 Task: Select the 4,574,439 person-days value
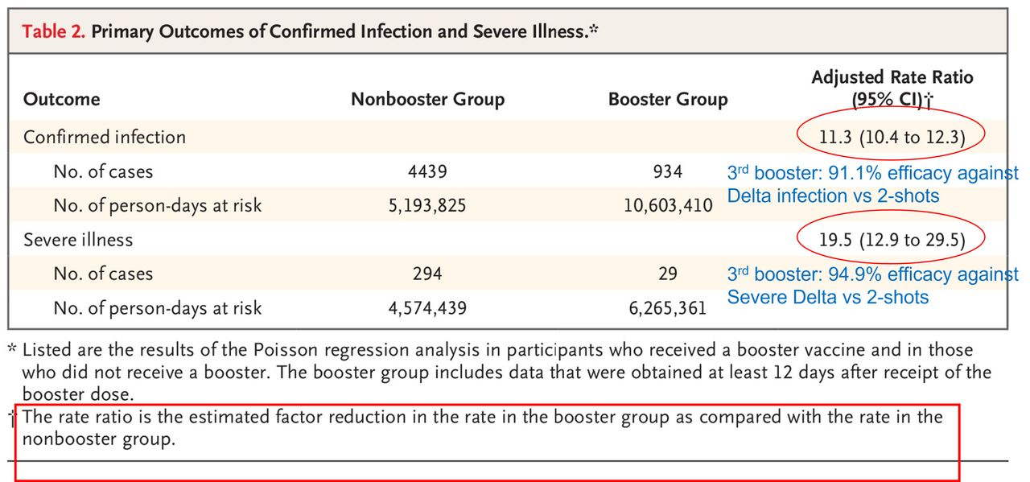427,307
